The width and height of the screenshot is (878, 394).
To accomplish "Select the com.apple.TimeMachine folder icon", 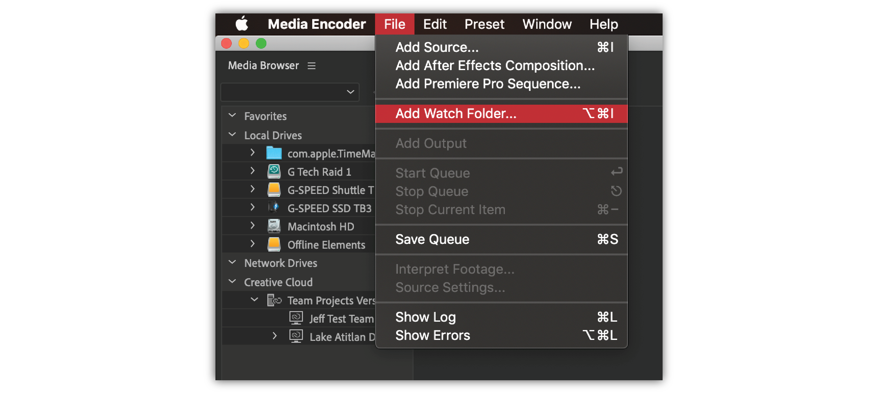I will click(x=274, y=153).
